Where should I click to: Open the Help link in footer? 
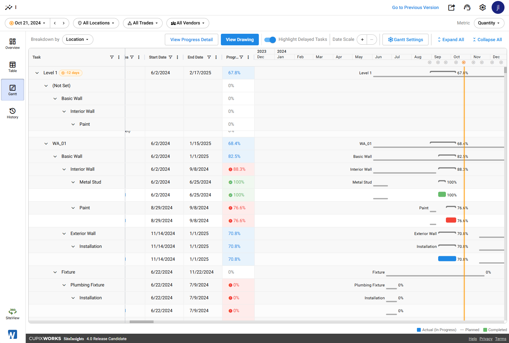(473, 339)
